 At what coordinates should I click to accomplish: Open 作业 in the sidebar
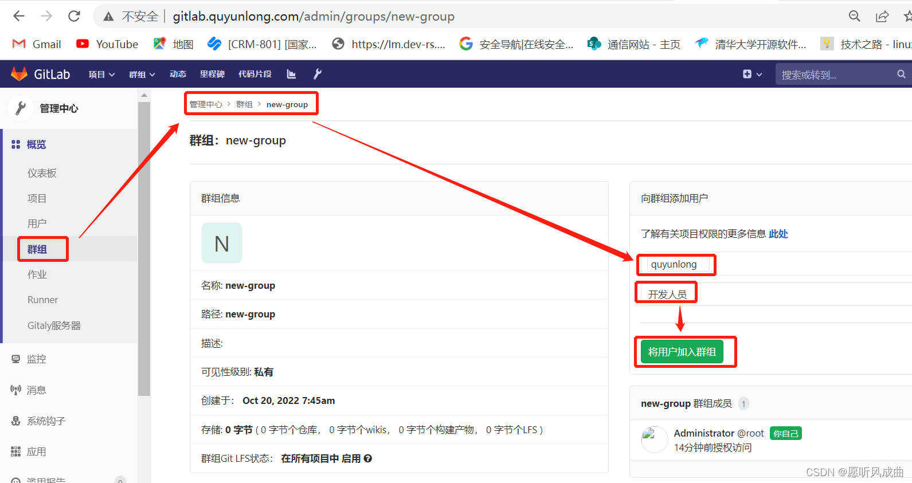37,274
